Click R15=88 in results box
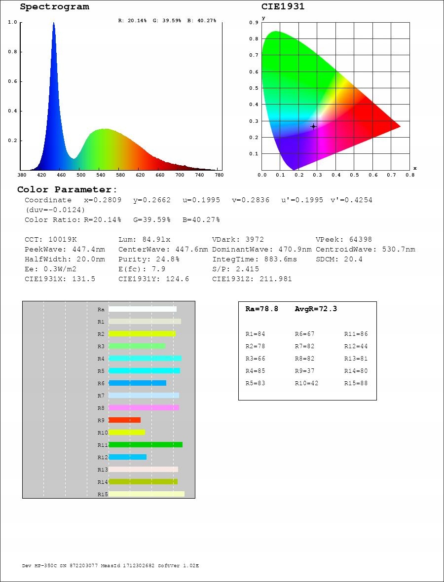Screen dimensions: 444x582 356,383
